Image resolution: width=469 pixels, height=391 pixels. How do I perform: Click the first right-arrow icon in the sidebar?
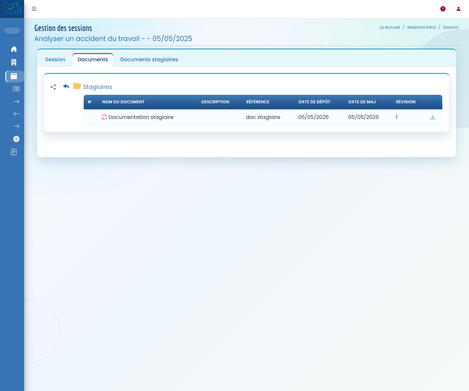tap(16, 101)
